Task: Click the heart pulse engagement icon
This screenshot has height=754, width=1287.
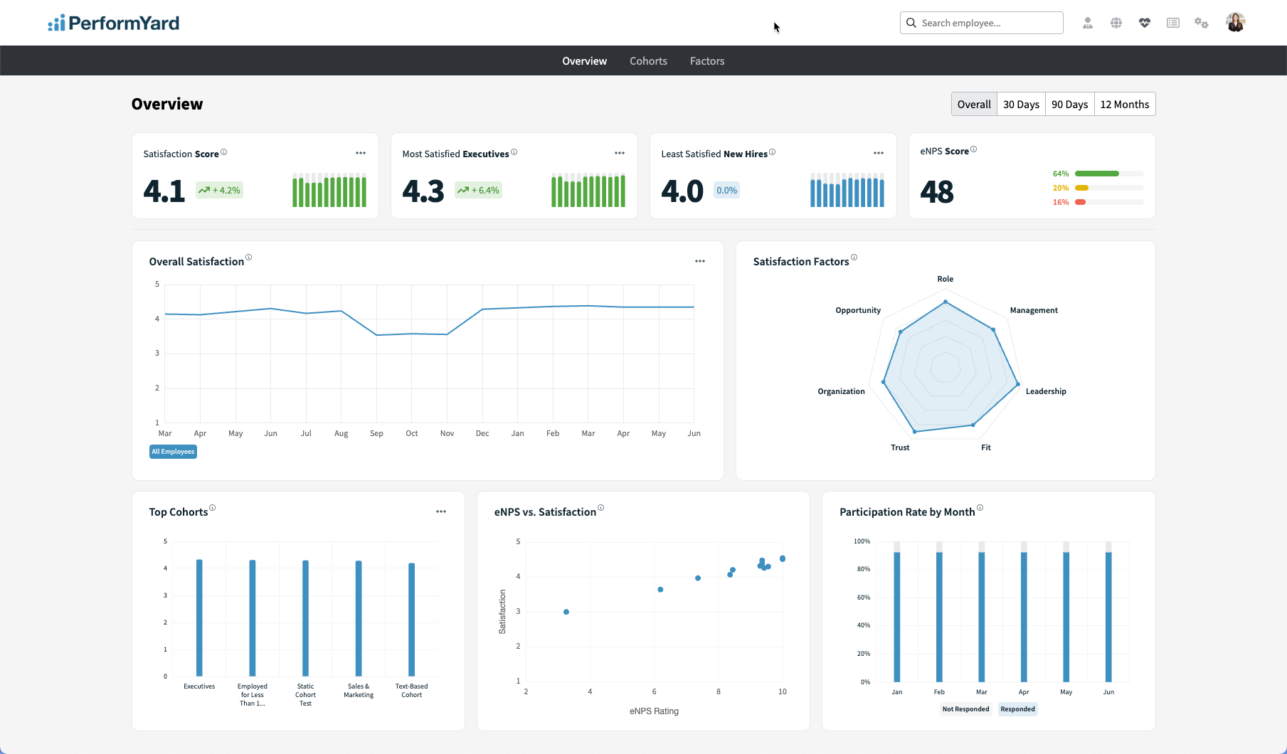Action: [x=1144, y=23]
